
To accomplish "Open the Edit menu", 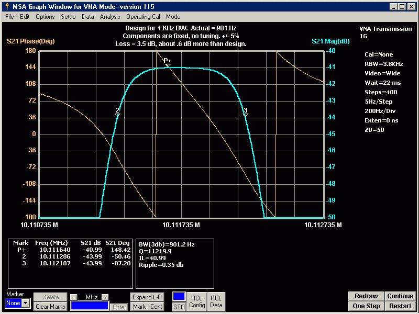I will (25, 17).
